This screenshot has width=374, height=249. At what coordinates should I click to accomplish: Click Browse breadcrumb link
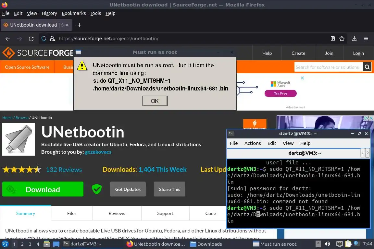(x=22, y=117)
